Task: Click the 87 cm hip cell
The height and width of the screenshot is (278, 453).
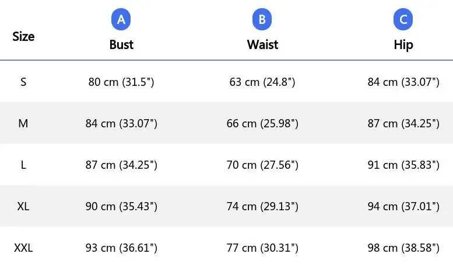Action: pyautogui.click(x=403, y=123)
